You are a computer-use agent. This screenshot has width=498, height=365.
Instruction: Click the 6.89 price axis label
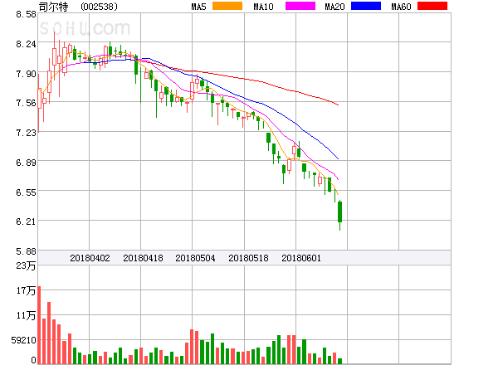click(x=26, y=163)
